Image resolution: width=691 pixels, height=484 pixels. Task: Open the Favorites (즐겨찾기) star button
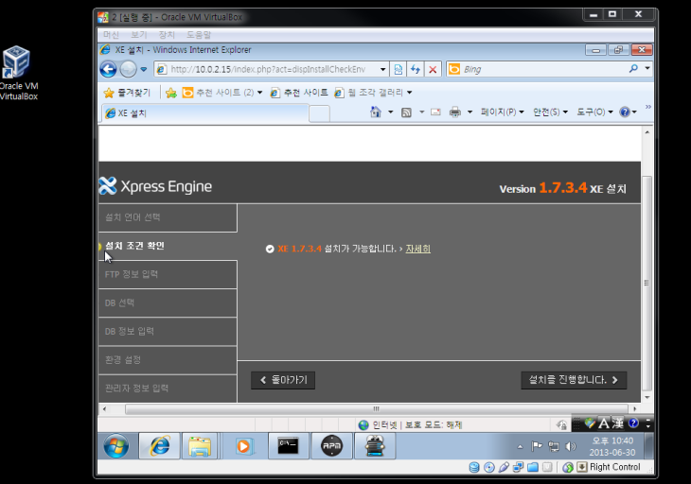tap(127, 93)
